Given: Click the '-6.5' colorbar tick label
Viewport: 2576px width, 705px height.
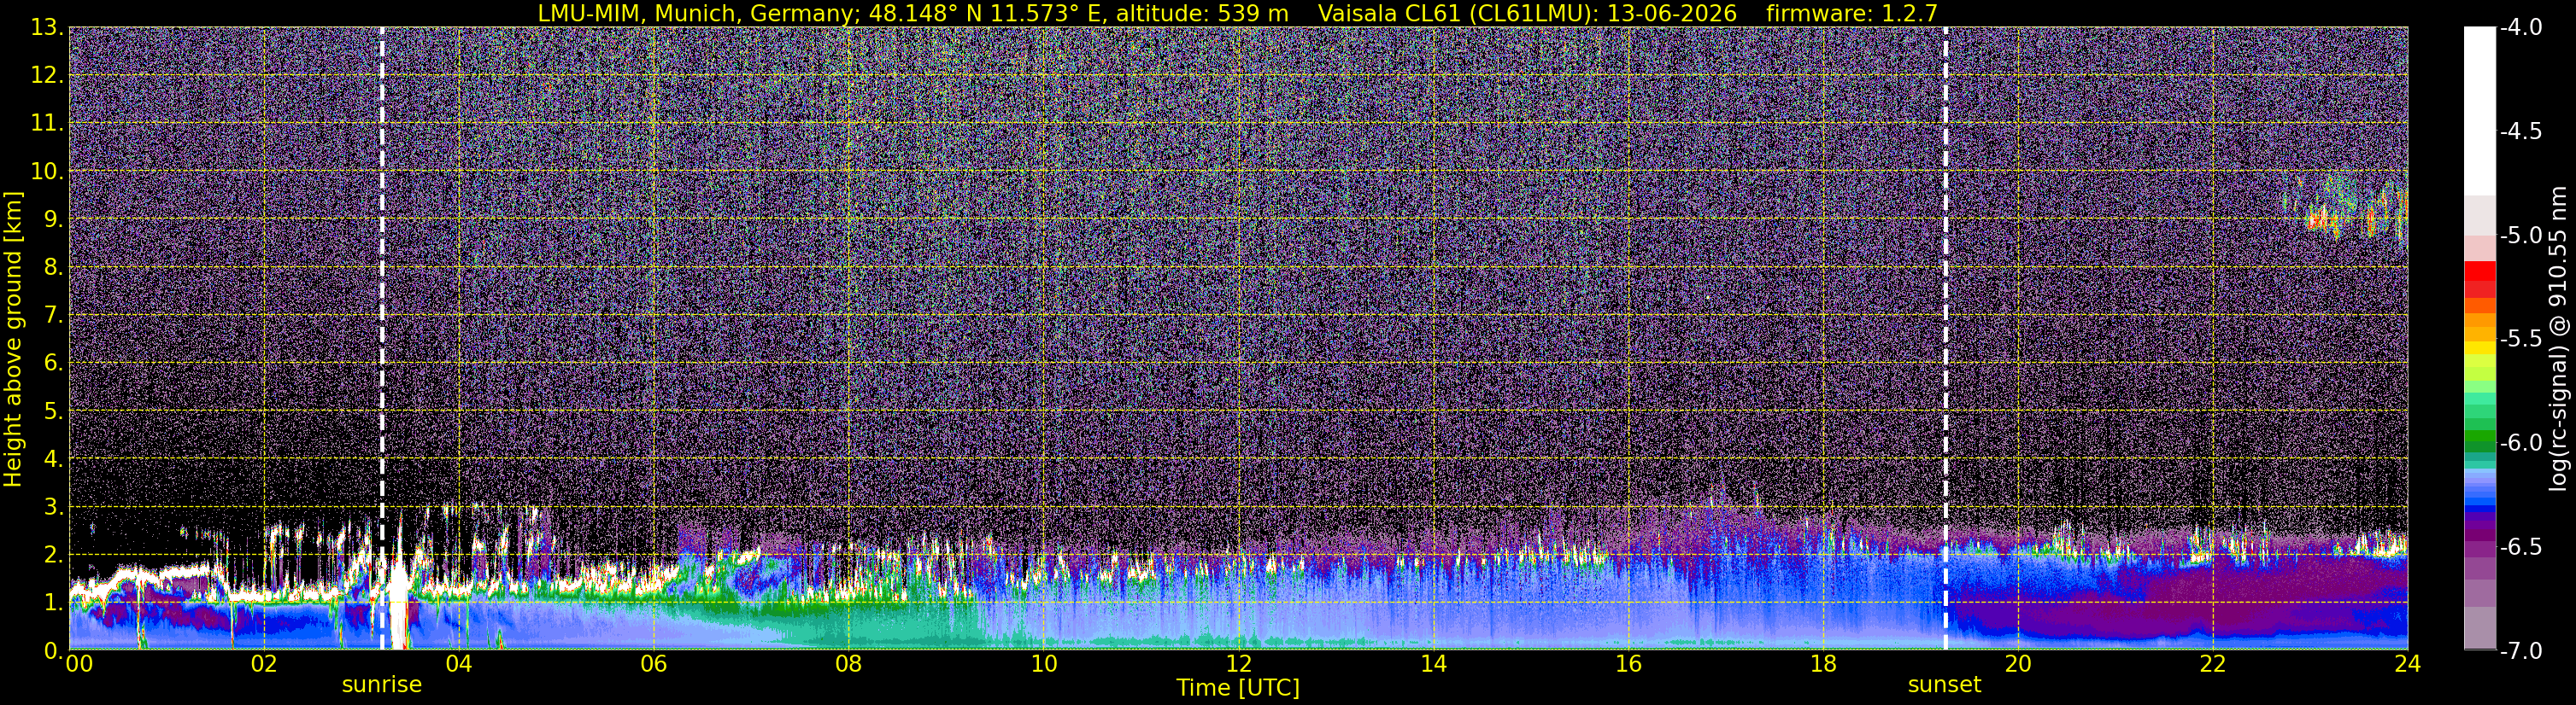Looking at the screenshot, I should coord(2520,547).
